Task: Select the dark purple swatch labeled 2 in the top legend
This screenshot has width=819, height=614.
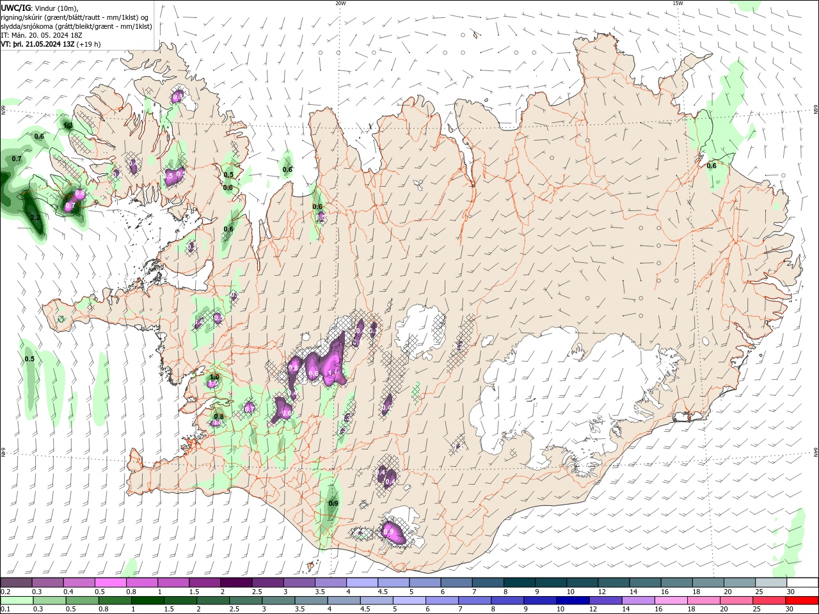Action: [x=235, y=583]
